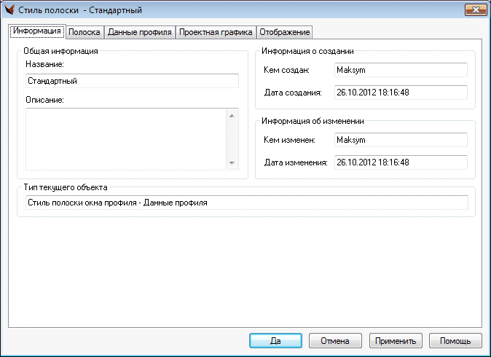Click the Кем изменен field
The width and height of the screenshot is (491, 357).
coord(399,140)
